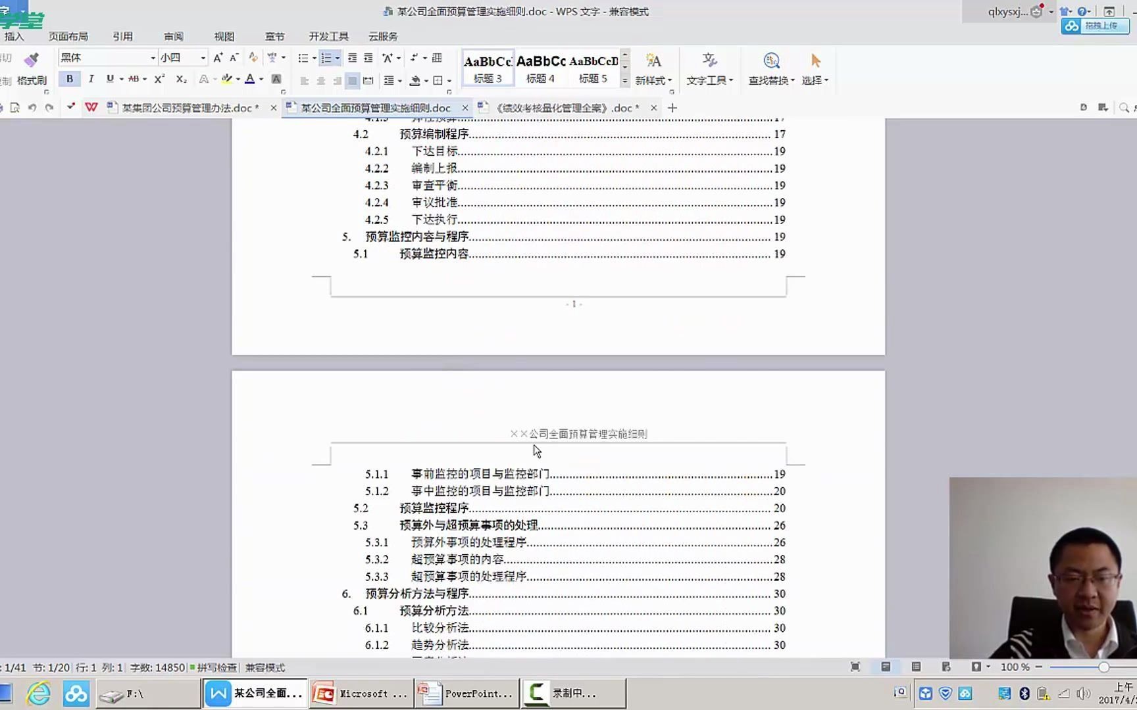Screen dimensions: 1137x710
Task: Expand the font color A dropdown arrow
Action: [x=260, y=80]
